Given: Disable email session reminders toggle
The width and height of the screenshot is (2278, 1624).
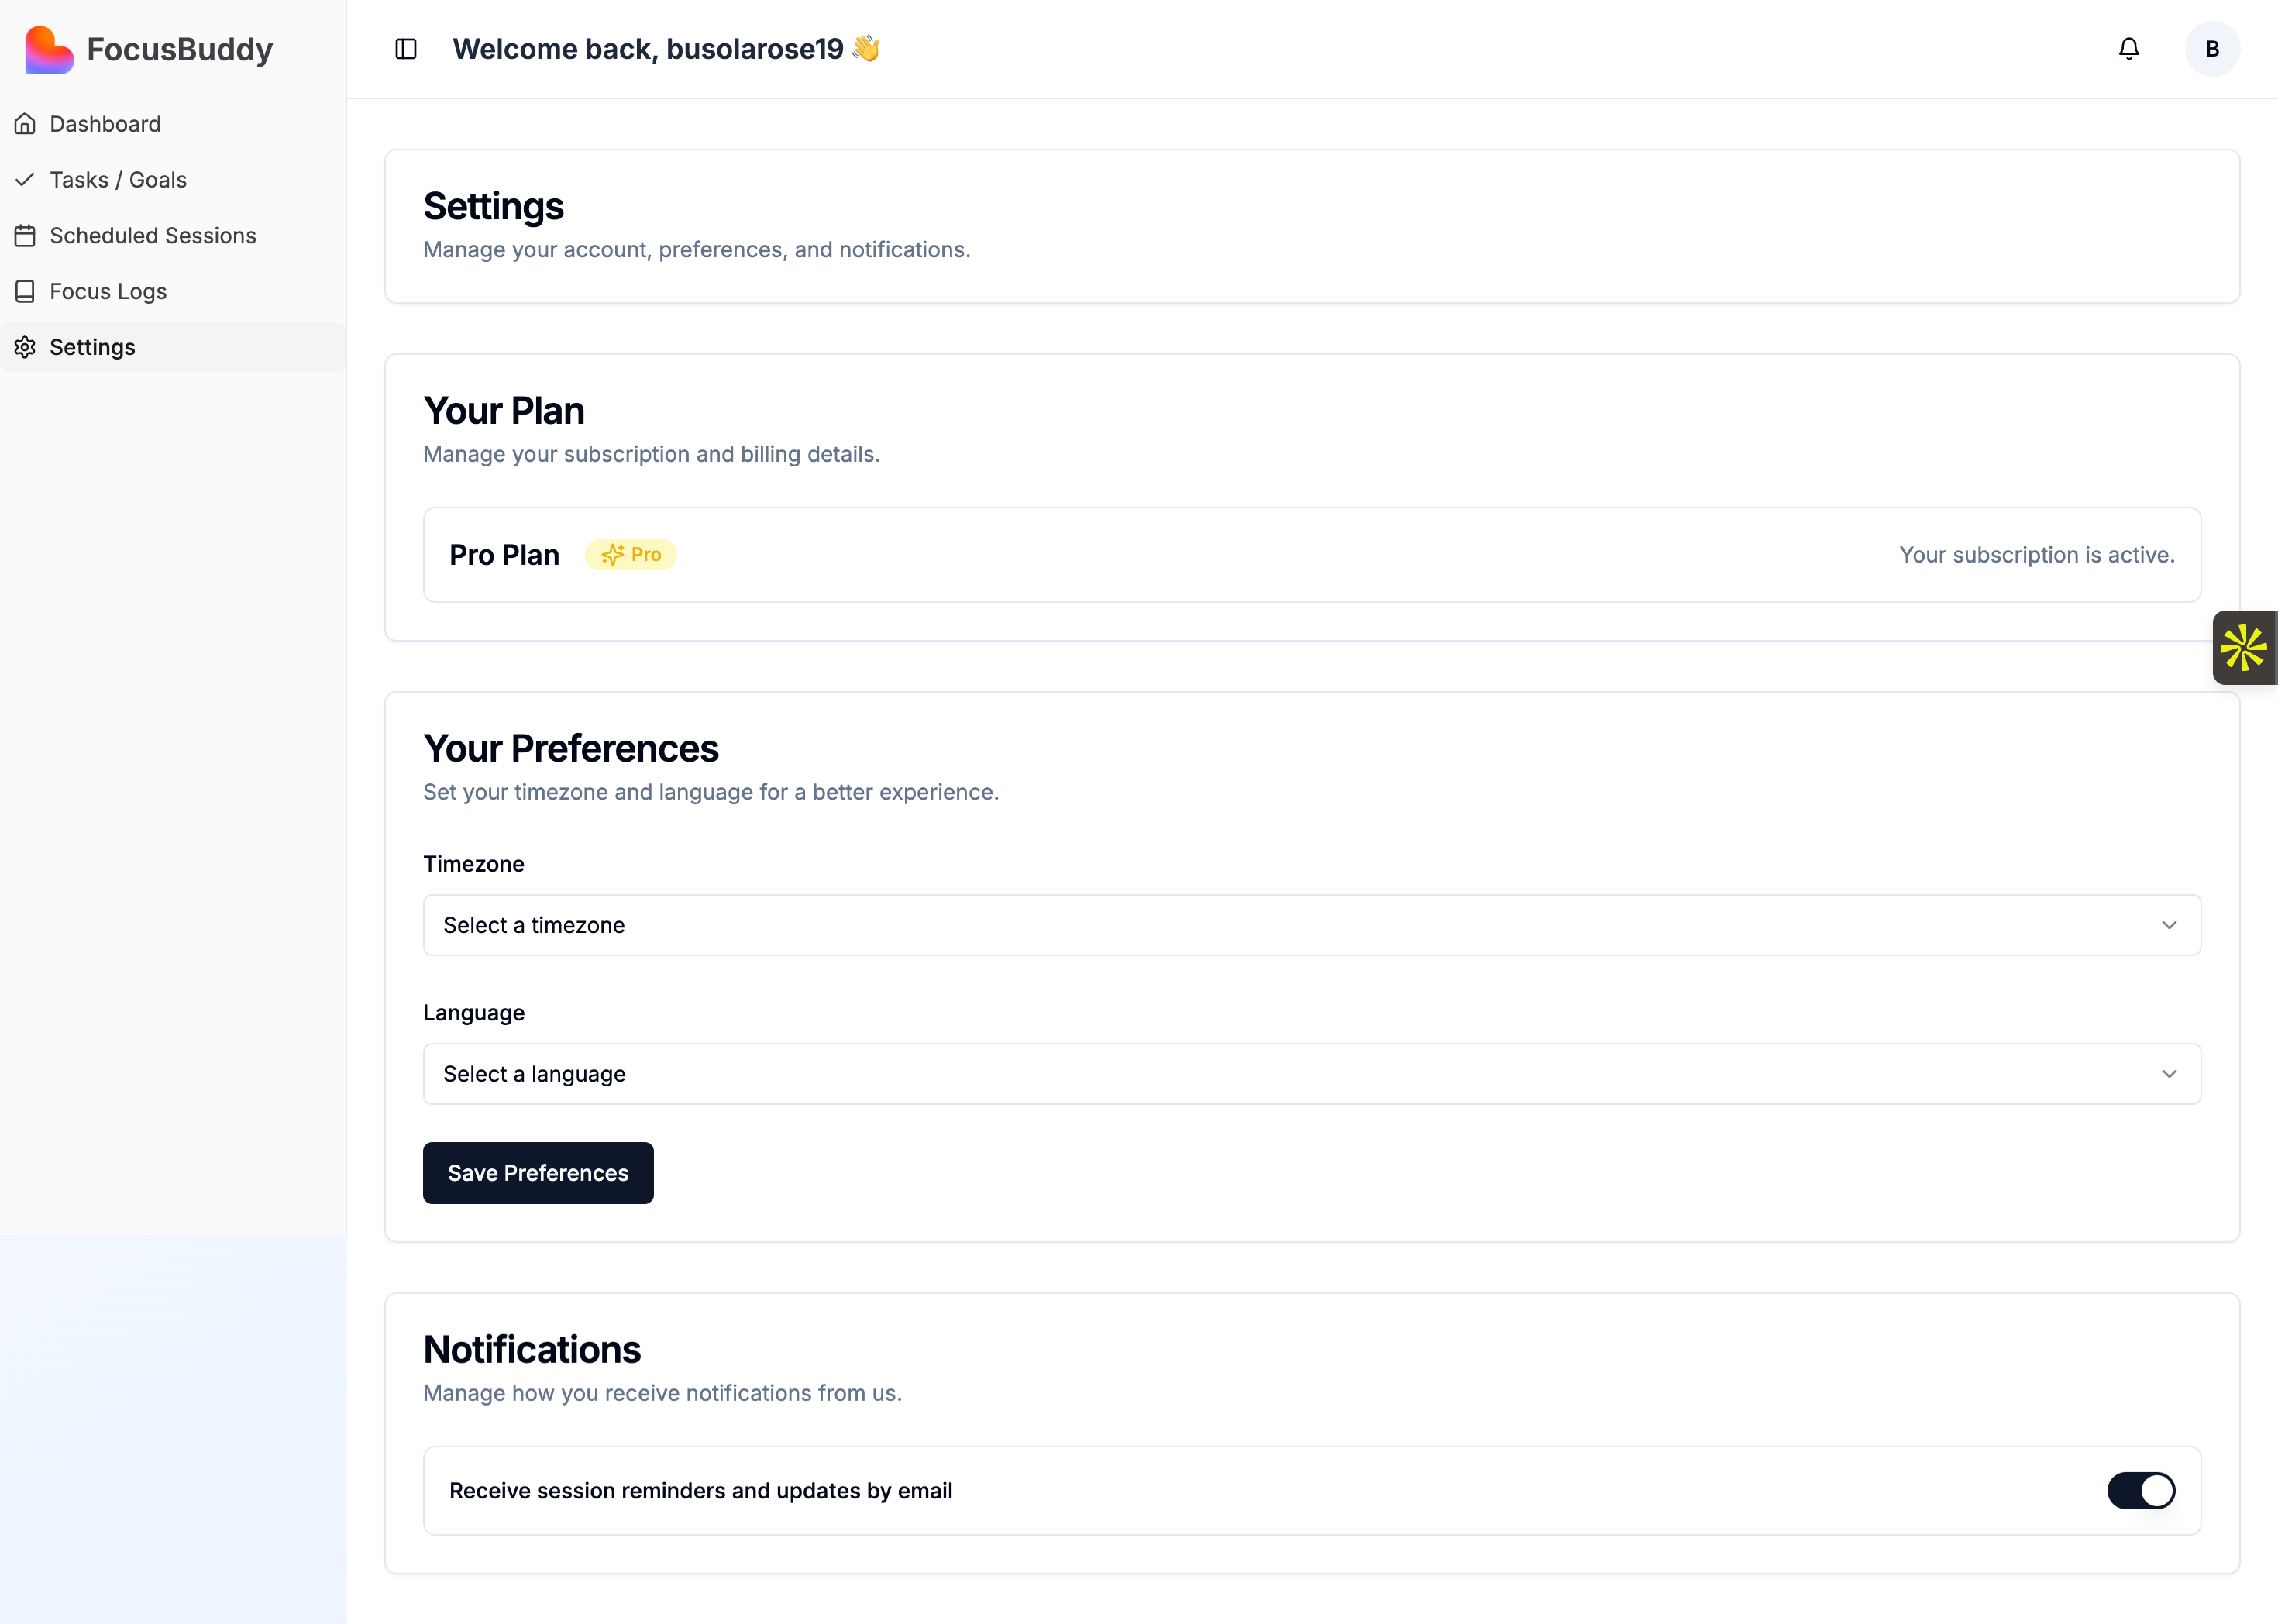Looking at the screenshot, I should point(2140,1490).
